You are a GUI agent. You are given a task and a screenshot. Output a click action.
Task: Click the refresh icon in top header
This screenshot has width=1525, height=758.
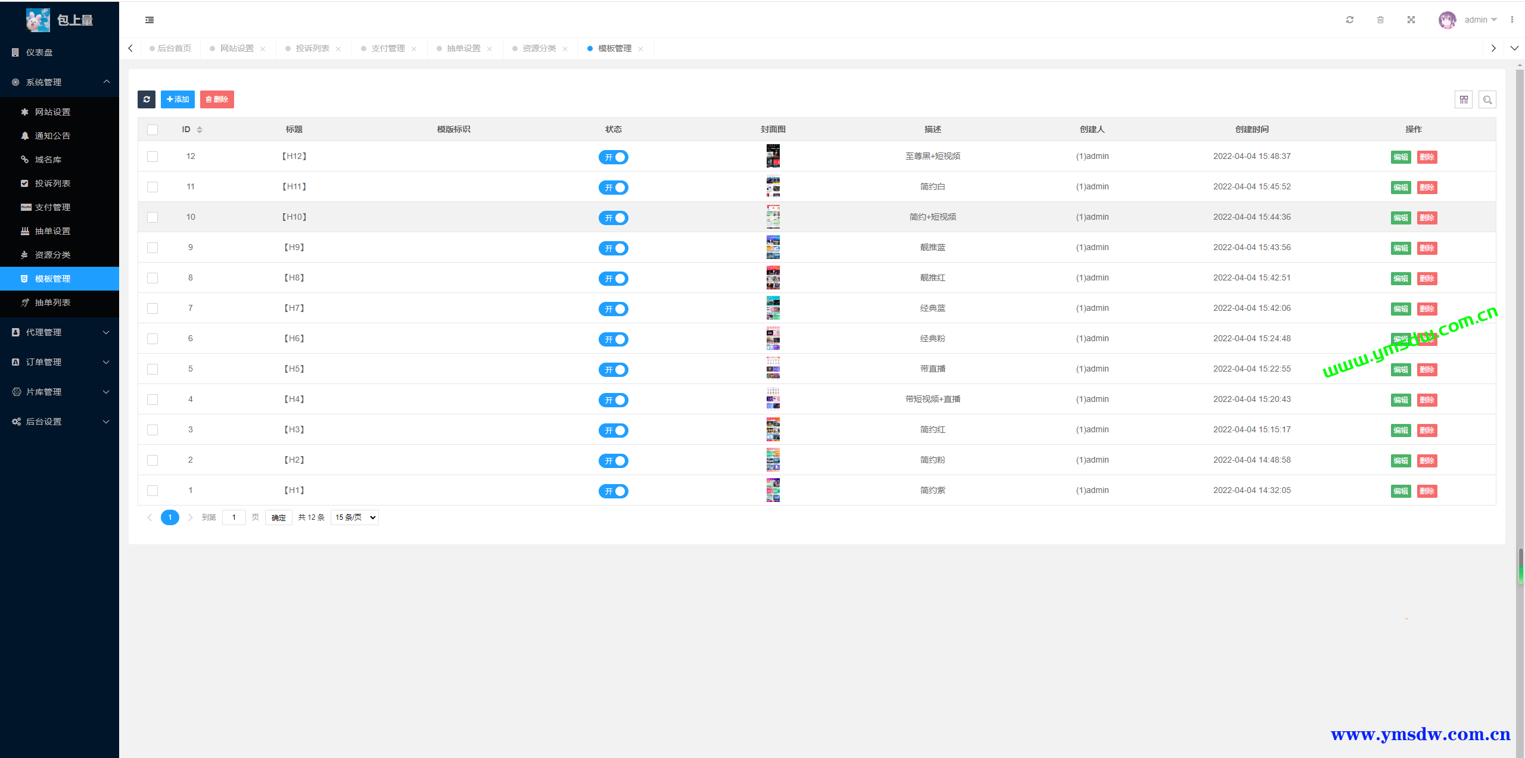(1350, 20)
